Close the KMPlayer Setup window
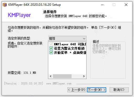Image resolution: width=134 pixels, height=97 pixels. click(x=126, y=5)
